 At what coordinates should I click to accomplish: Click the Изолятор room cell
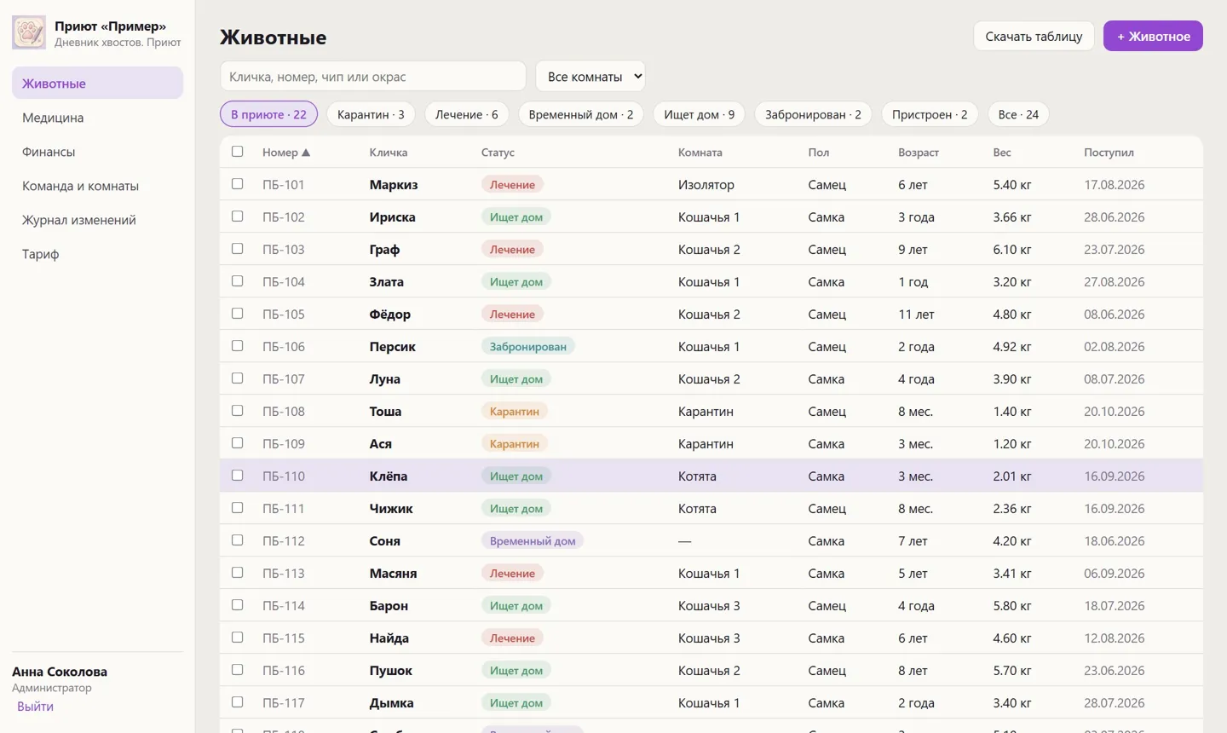coord(706,185)
